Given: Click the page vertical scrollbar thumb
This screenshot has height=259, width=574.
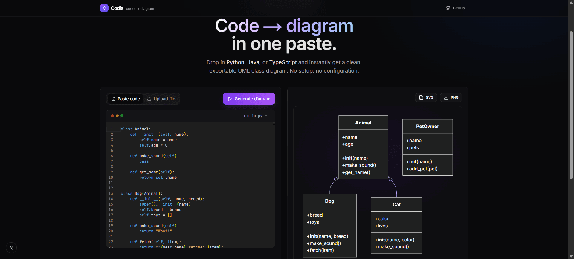Looking at the screenshot, I should tap(571, 105).
